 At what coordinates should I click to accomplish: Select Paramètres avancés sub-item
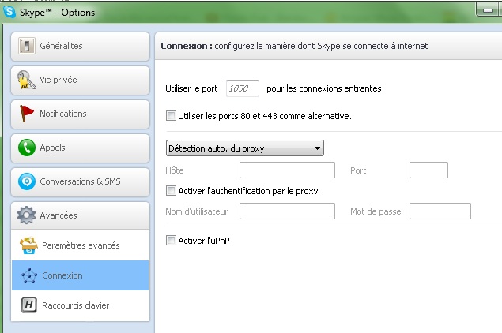pos(80,245)
